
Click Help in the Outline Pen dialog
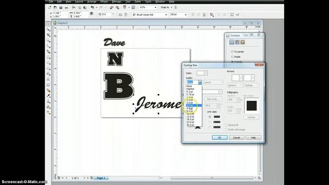[x=253, y=138]
